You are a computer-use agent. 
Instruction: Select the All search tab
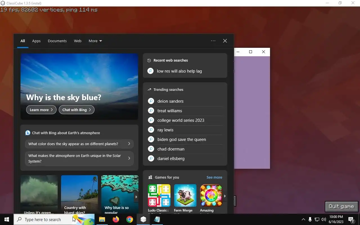pos(23,41)
